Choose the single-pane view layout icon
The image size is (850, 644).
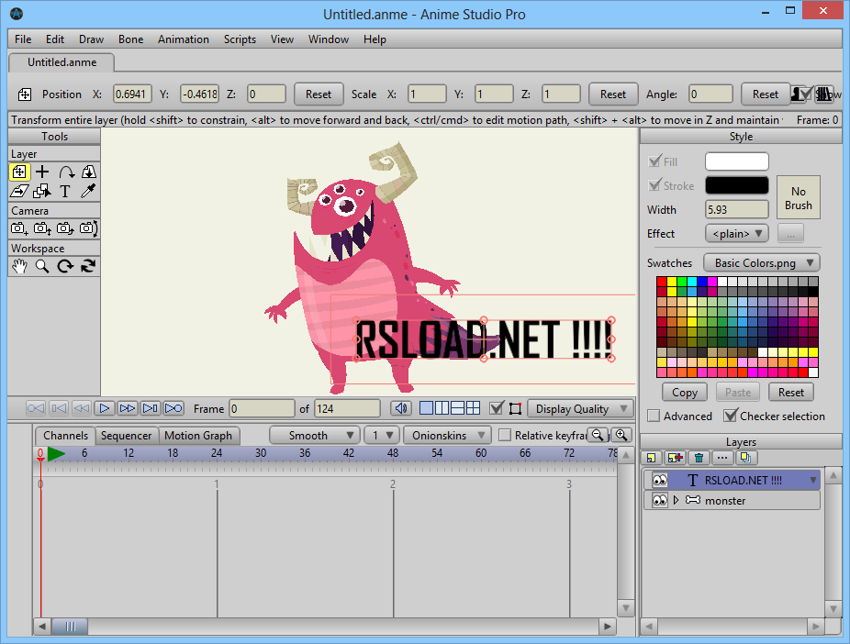(427, 408)
